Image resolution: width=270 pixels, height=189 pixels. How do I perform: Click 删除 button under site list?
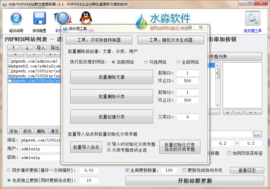tap(41, 131)
